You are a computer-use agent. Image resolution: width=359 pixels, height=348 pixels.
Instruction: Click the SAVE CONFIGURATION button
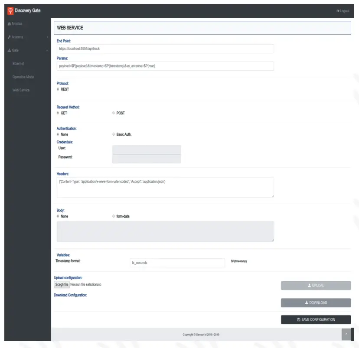316,319
